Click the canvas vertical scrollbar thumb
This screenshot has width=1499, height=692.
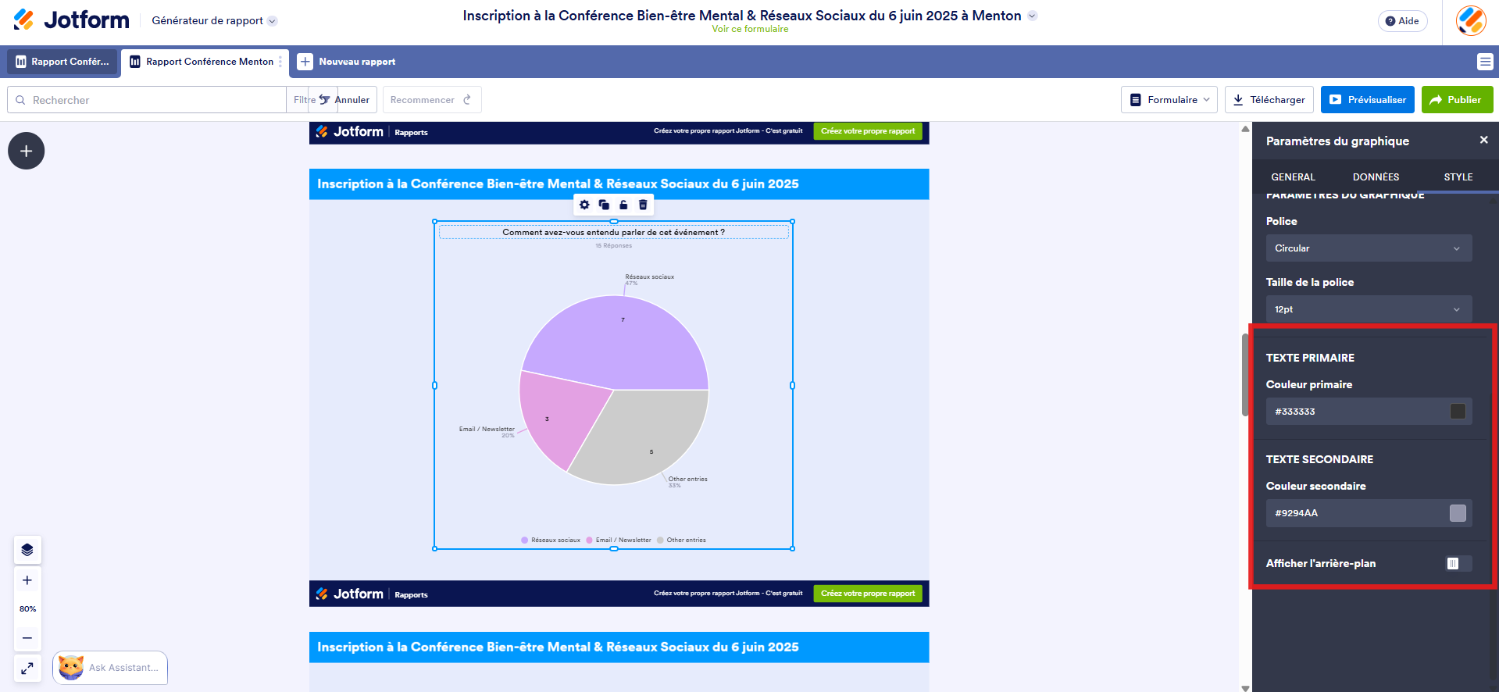tap(1245, 375)
